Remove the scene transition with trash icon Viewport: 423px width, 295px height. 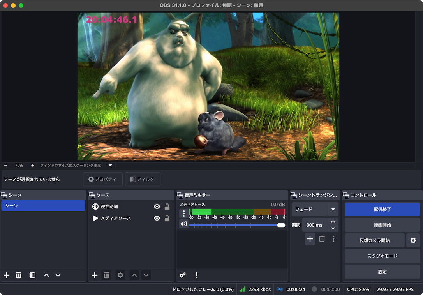pyautogui.click(x=322, y=239)
